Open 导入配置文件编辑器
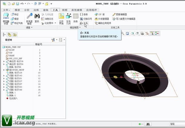The height and width of the screenshot is (128, 185). click(124, 19)
